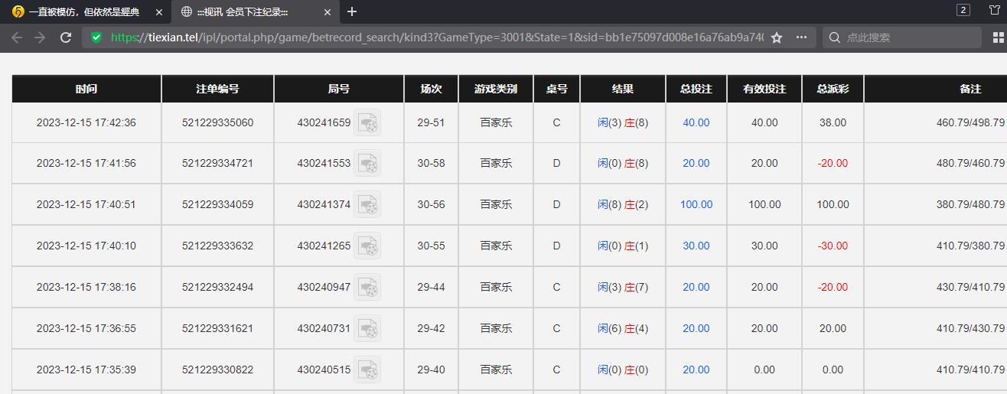Click video replay icon for round 430241659
The width and height of the screenshot is (1007, 394).
pos(367,122)
